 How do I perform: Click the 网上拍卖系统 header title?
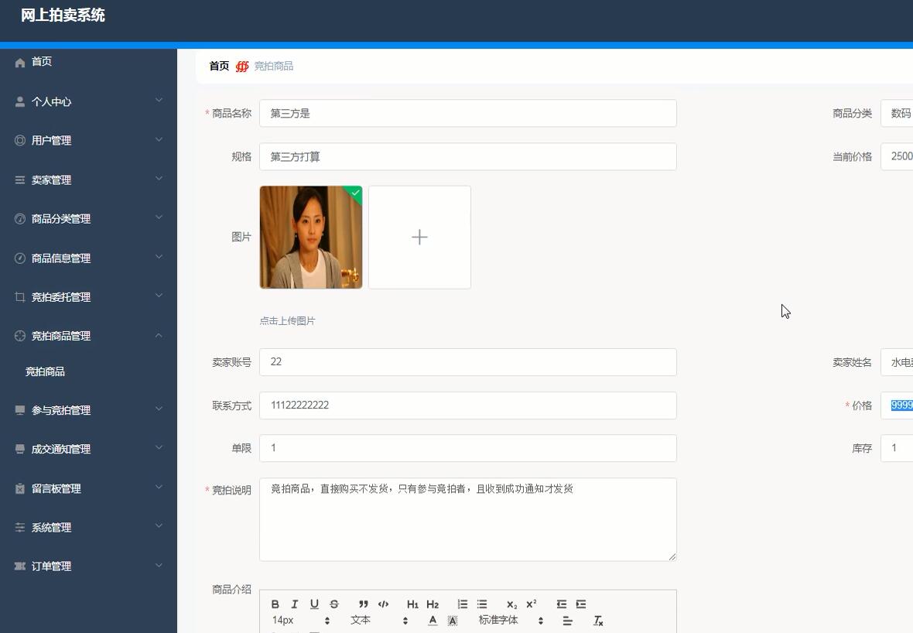coord(63,15)
